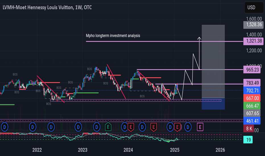Click the 1,600.00 price axis tick
The image size is (265, 156).
pos(254,19)
